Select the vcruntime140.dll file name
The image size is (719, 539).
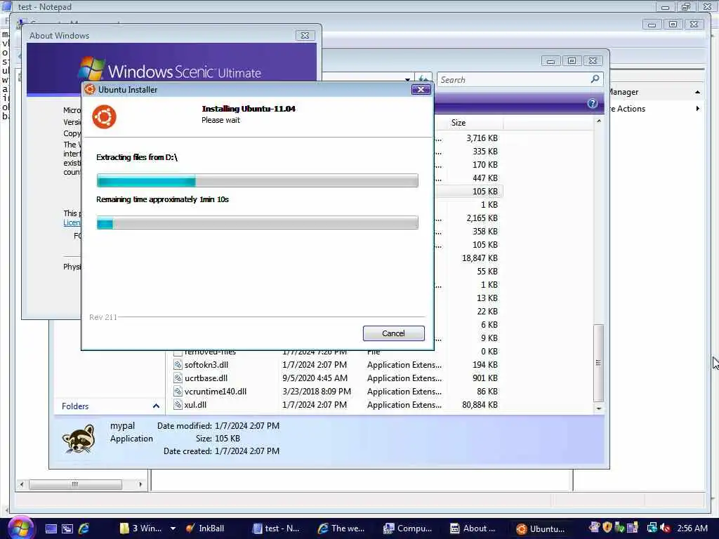216,392
